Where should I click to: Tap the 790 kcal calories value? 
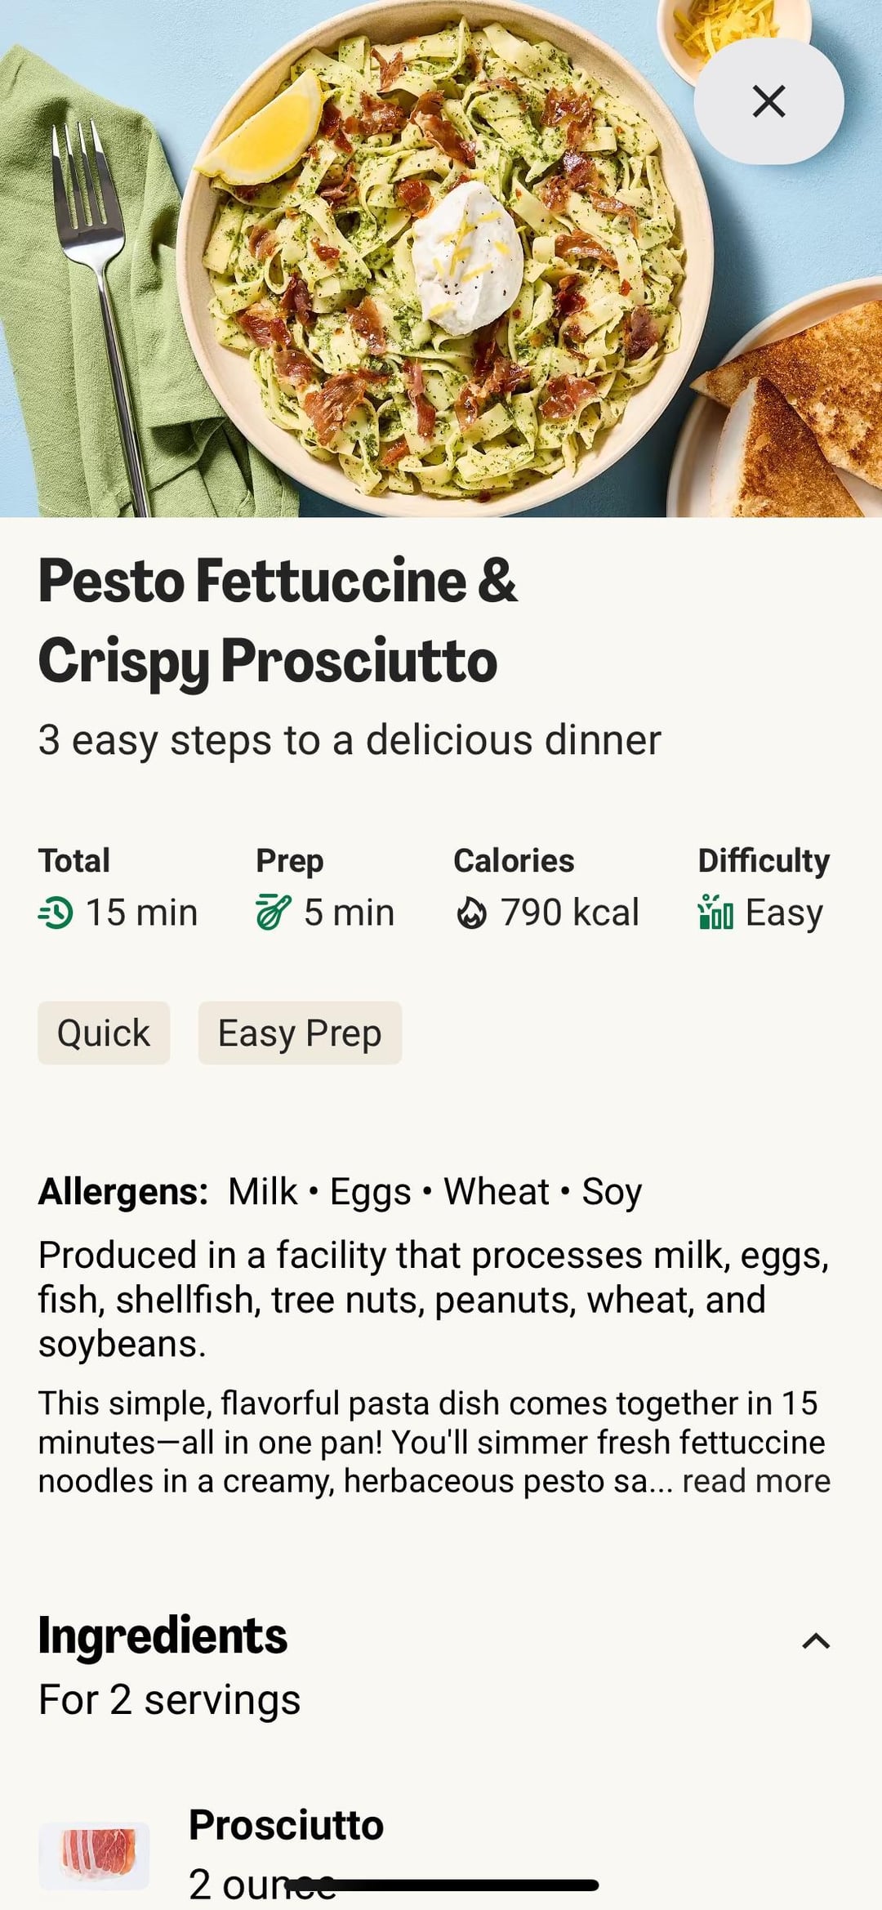(569, 913)
